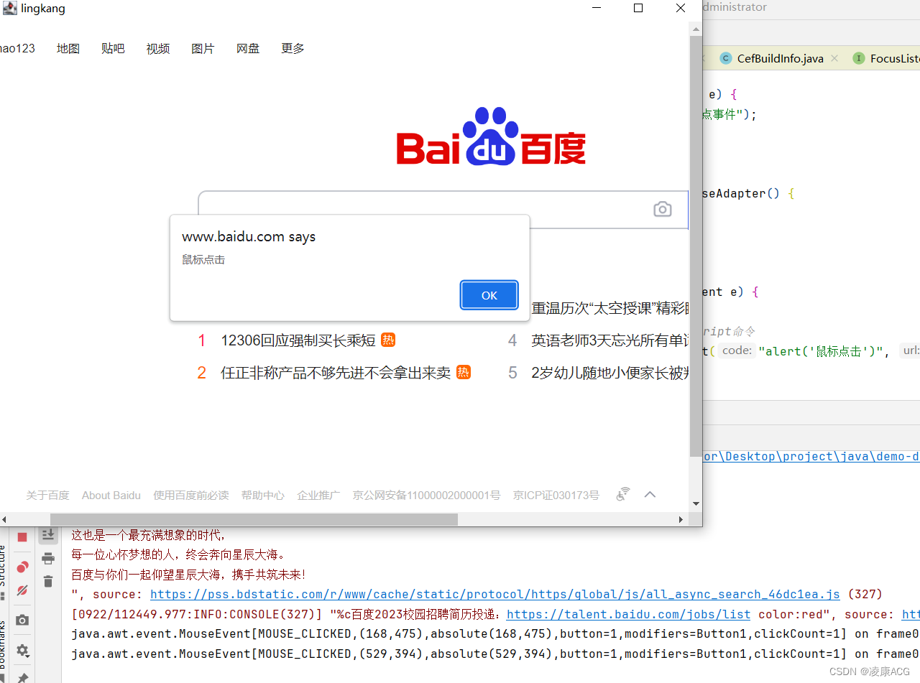Open the pss.bdstatic.com console link
The width and height of the screenshot is (920, 683).
[x=495, y=594]
